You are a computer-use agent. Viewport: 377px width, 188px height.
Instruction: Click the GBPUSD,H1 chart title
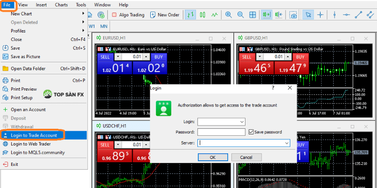(x=256, y=38)
